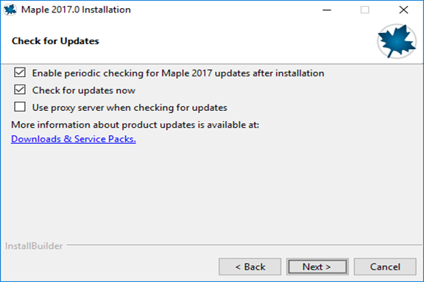Click the Maple leaf icon in title bar
424x282 pixels.
[x=10, y=10]
